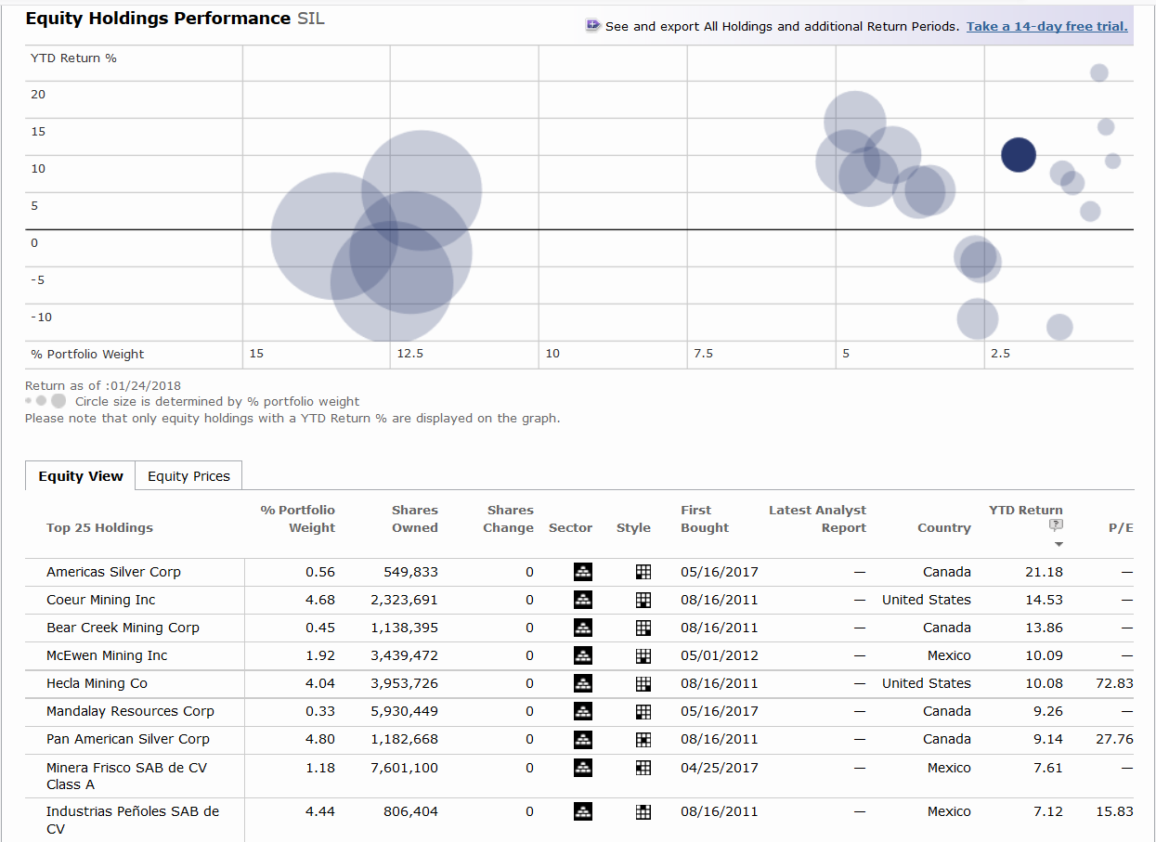Click the Shares Owned column header
The image size is (1156, 842).
coord(414,519)
